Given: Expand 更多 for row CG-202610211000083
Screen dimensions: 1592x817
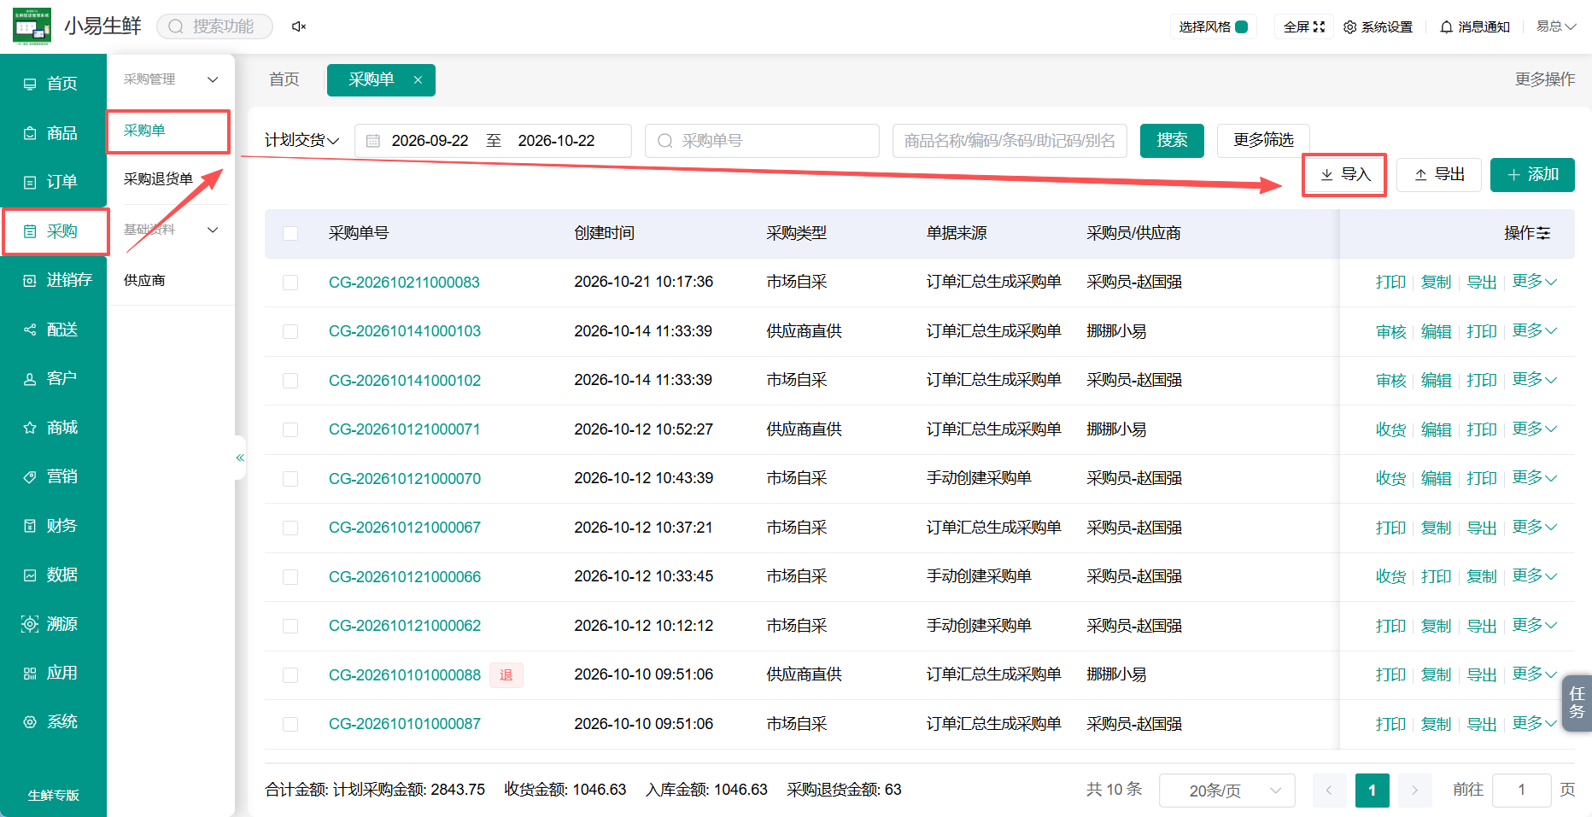Looking at the screenshot, I should 1535,282.
